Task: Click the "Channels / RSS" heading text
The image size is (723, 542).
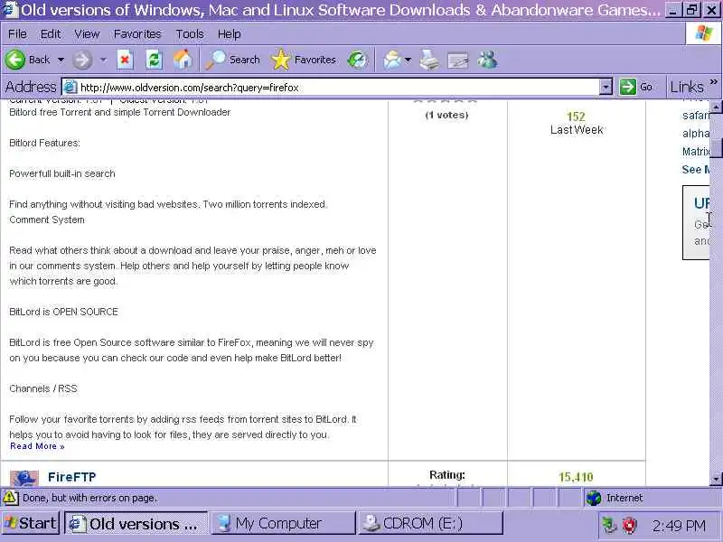Action: [x=43, y=388]
